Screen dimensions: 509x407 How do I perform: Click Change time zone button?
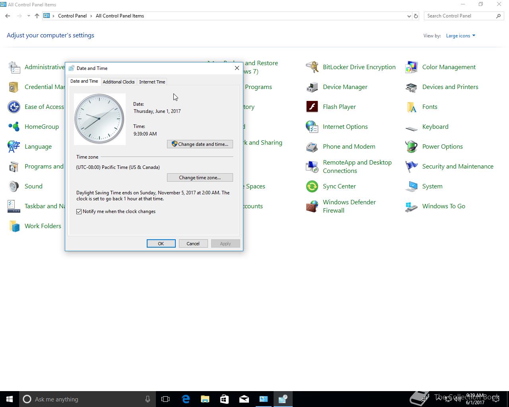coord(200,177)
